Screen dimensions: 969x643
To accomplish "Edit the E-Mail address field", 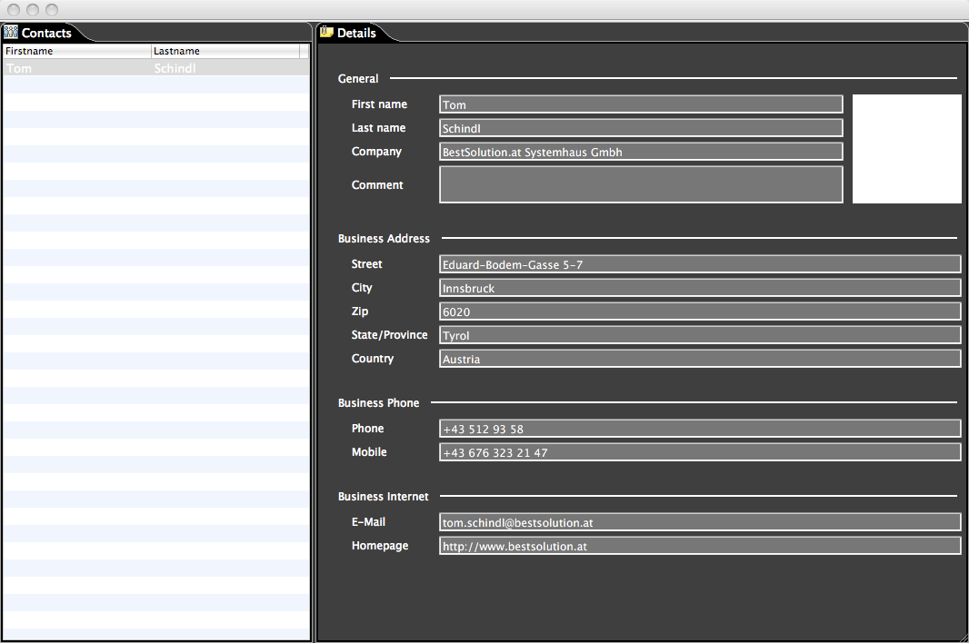I will tap(700, 522).
